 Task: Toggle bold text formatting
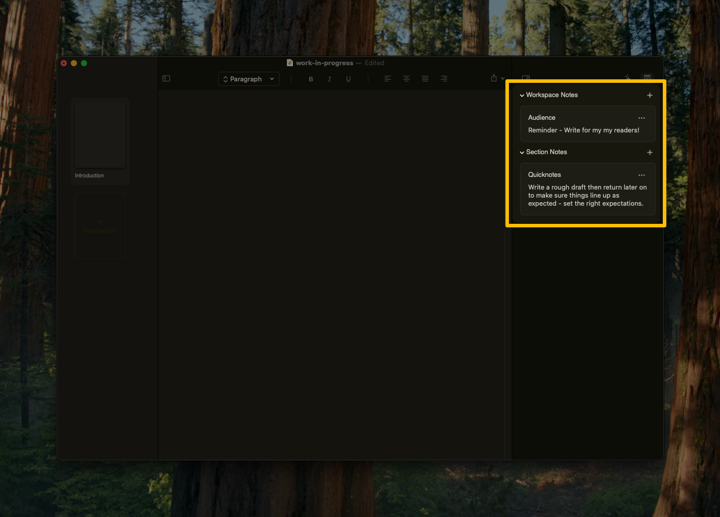311,79
